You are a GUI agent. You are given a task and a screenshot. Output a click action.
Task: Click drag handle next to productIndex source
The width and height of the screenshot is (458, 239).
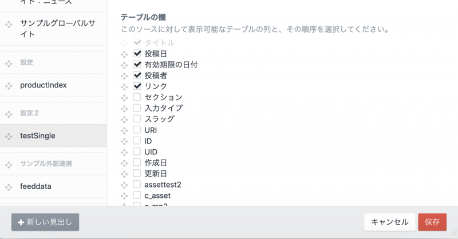click(x=9, y=86)
